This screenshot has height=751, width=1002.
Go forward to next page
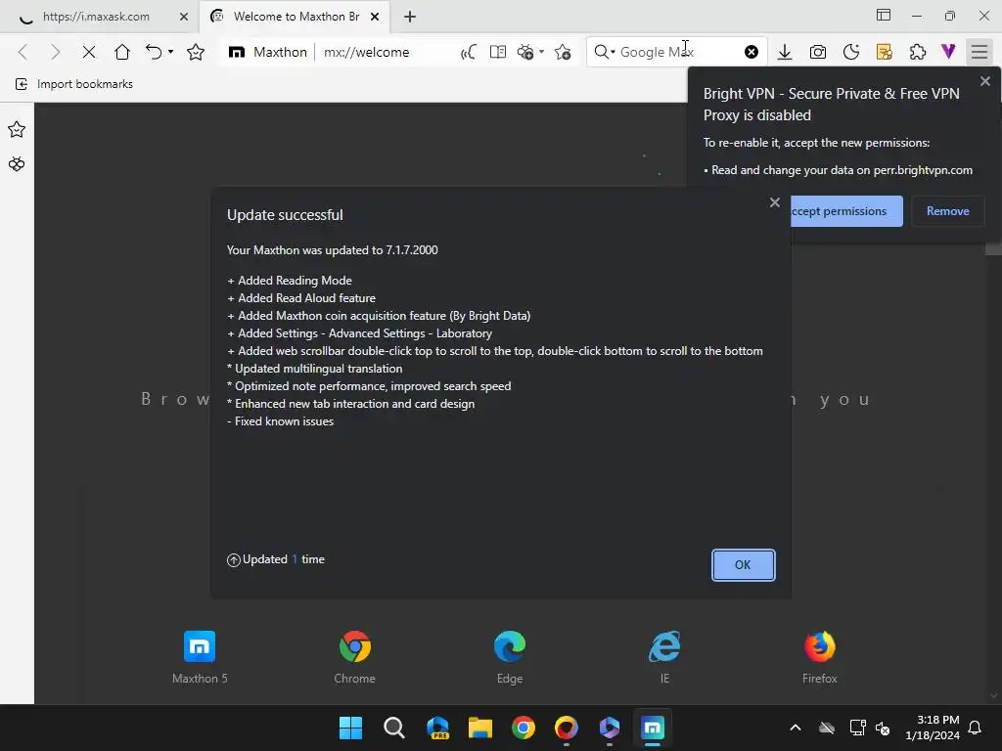pos(56,52)
